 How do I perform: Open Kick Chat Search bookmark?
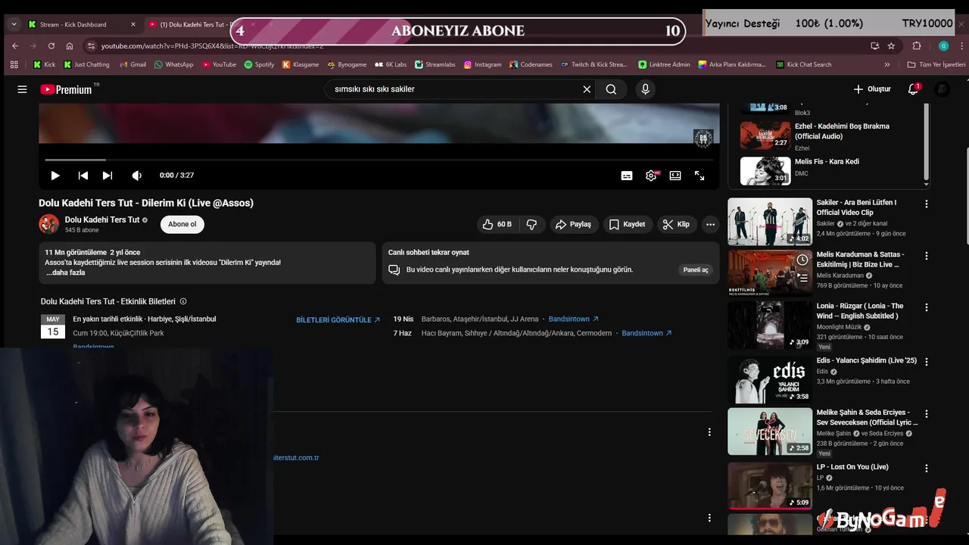804,65
